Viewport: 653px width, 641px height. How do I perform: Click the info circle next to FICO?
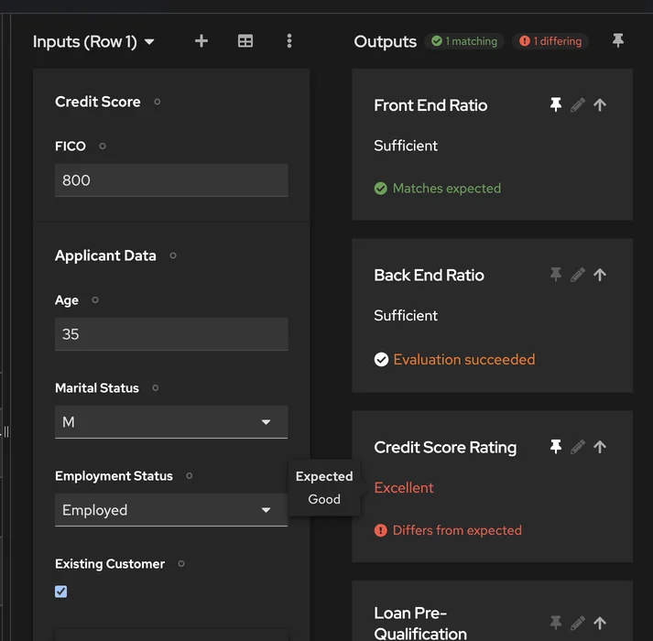tap(103, 147)
